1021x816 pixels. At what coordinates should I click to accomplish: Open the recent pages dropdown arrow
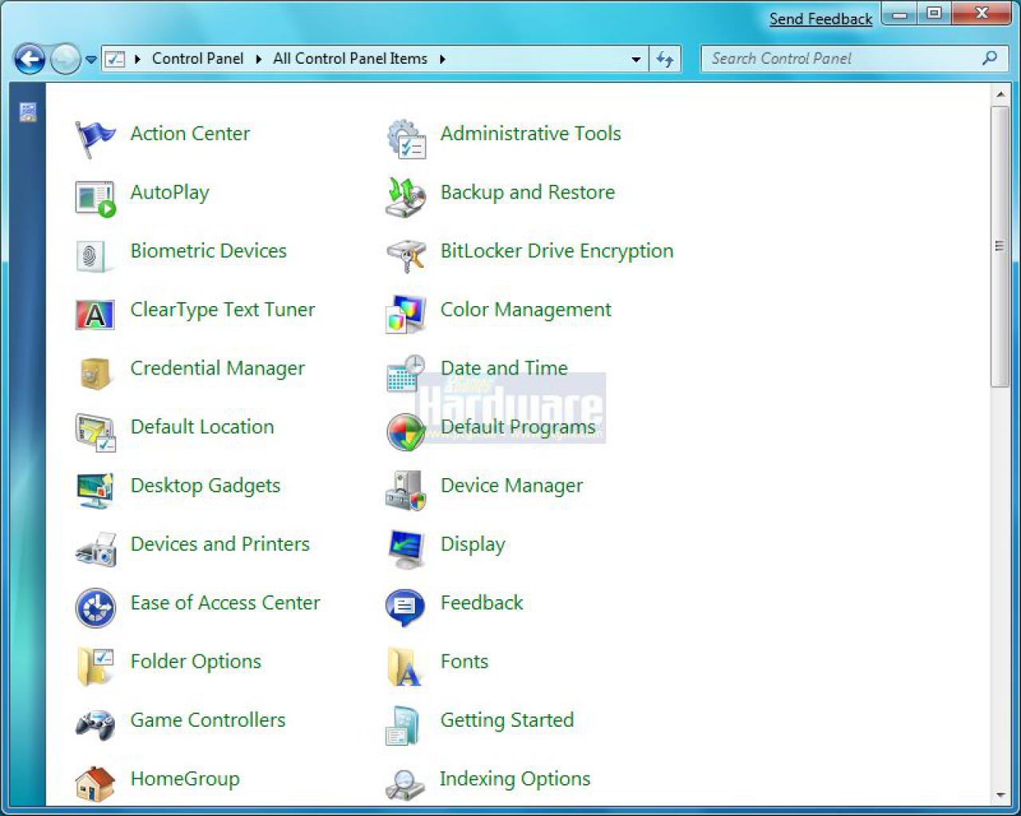pos(91,60)
